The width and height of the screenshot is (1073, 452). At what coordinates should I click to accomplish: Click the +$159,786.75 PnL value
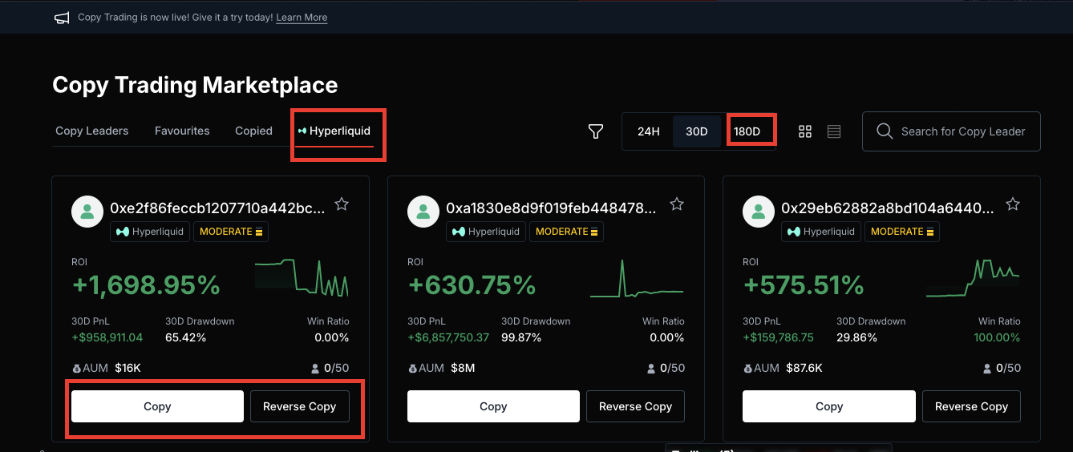[778, 337]
